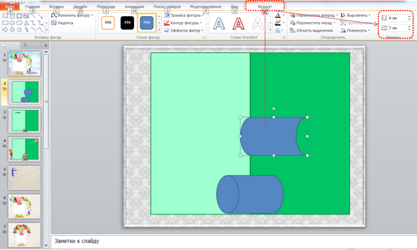Open the Text Effects glowing A icon
This screenshot has width=417, height=250.
pyautogui.click(x=278, y=30)
